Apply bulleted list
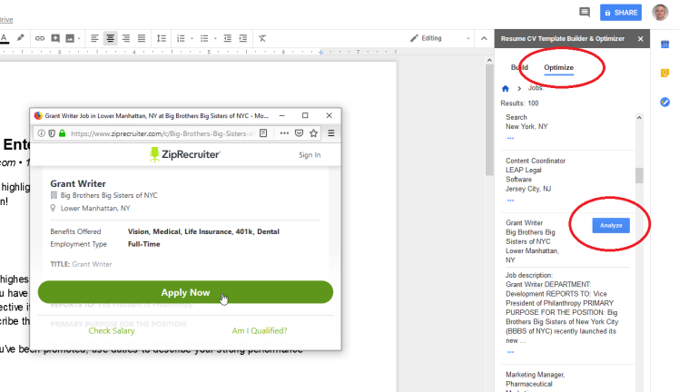The width and height of the screenshot is (679, 392). (204, 38)
